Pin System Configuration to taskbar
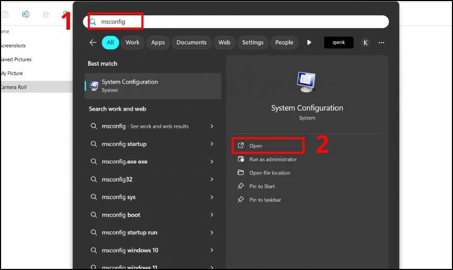The width and height of the screenshot is (453, 270). pos(265,200)
